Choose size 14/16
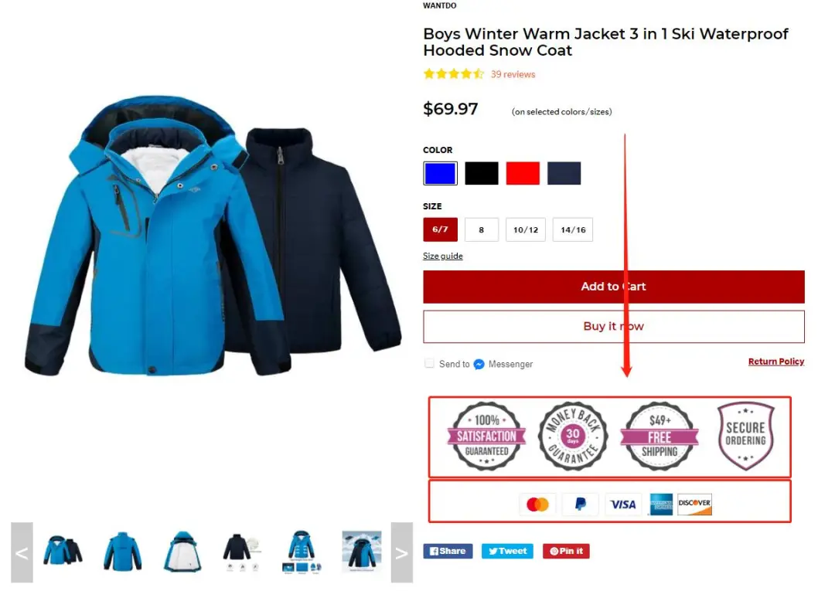Image resolution: width=835 pixels, height=591 pixels. pyautogui.click(x=573, y=229)
